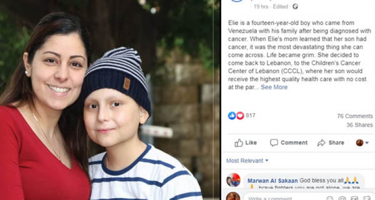Open the Edited history link
The height and width of the screenshot is (200, 375).
pyautogui.click(x=280, y=7)
